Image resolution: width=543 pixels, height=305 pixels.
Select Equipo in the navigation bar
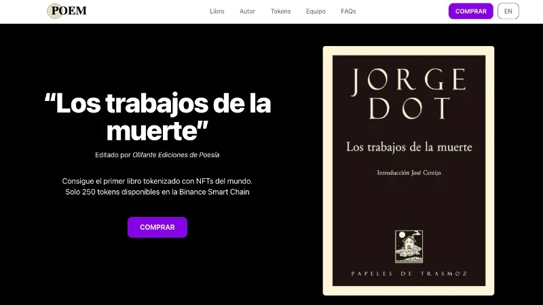point(316,12)
